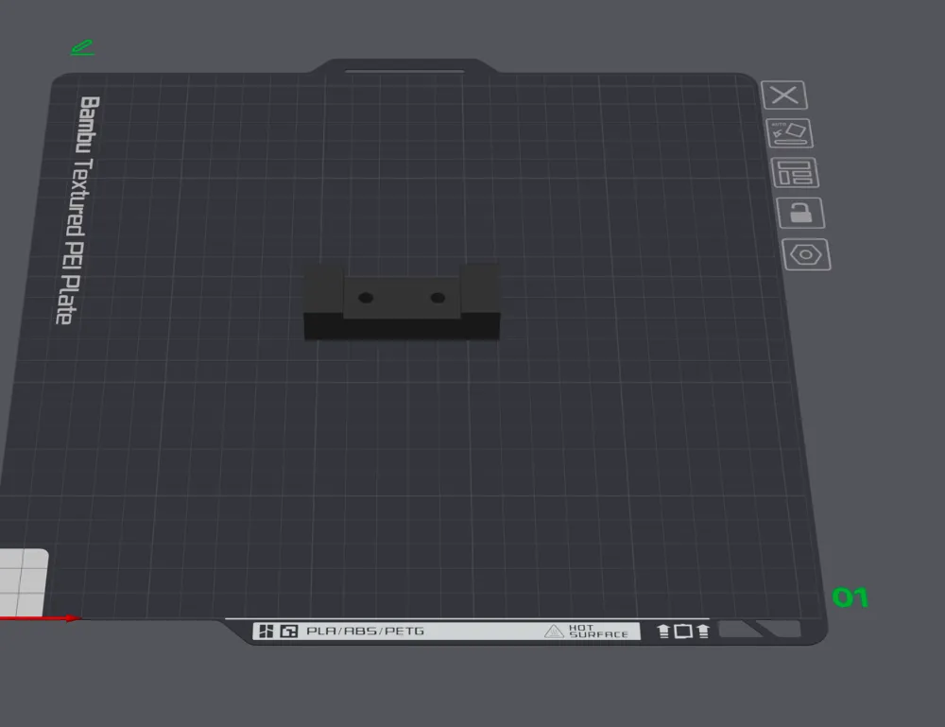This screenshot has height=727, width=945.
Task: Toggle the plate lock icon
Action: 801,213
